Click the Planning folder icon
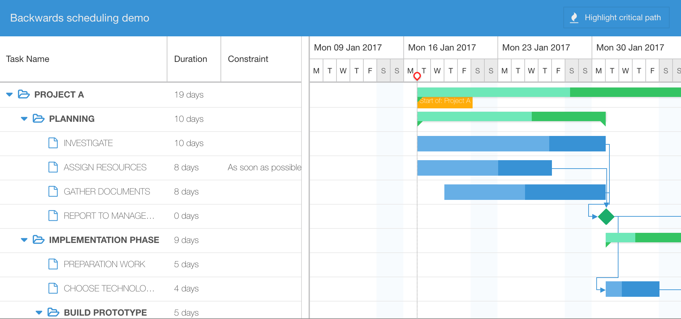 [39, 119]
